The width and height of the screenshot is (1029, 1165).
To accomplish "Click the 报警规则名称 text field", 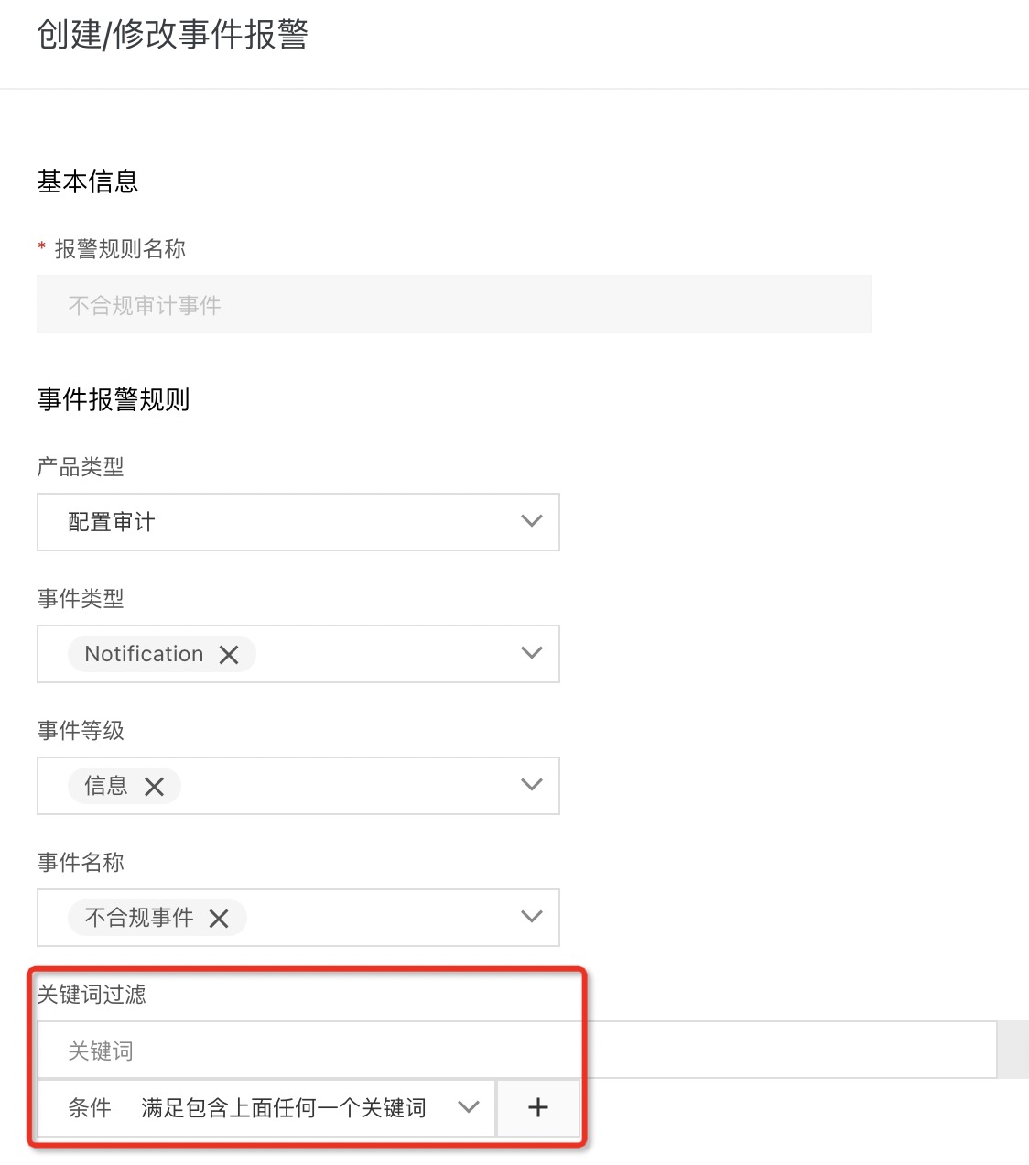I will point(454,304).
